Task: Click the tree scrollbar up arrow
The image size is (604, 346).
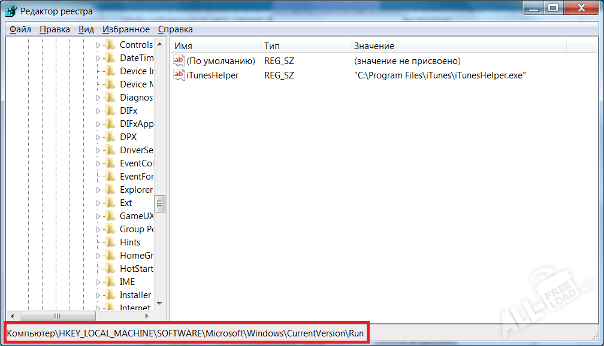Action: pyautogui.click(x=160, y=45)
